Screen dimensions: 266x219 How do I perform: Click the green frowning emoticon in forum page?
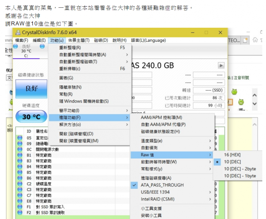pyautogui.click(x=234, y=92)
